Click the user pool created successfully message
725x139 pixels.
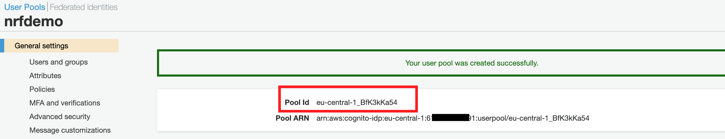471,63
